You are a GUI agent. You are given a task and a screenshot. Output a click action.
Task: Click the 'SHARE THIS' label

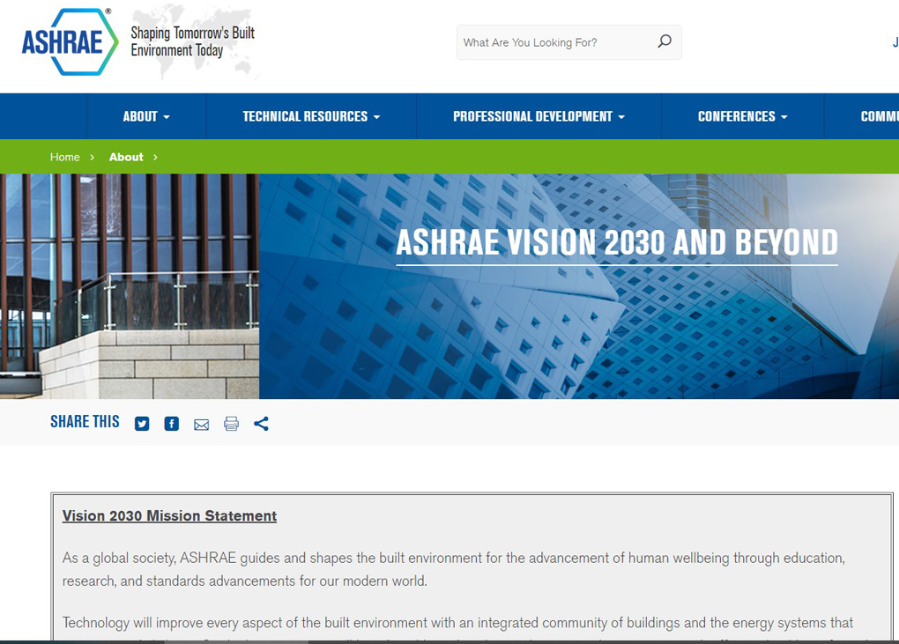[85, 422]
